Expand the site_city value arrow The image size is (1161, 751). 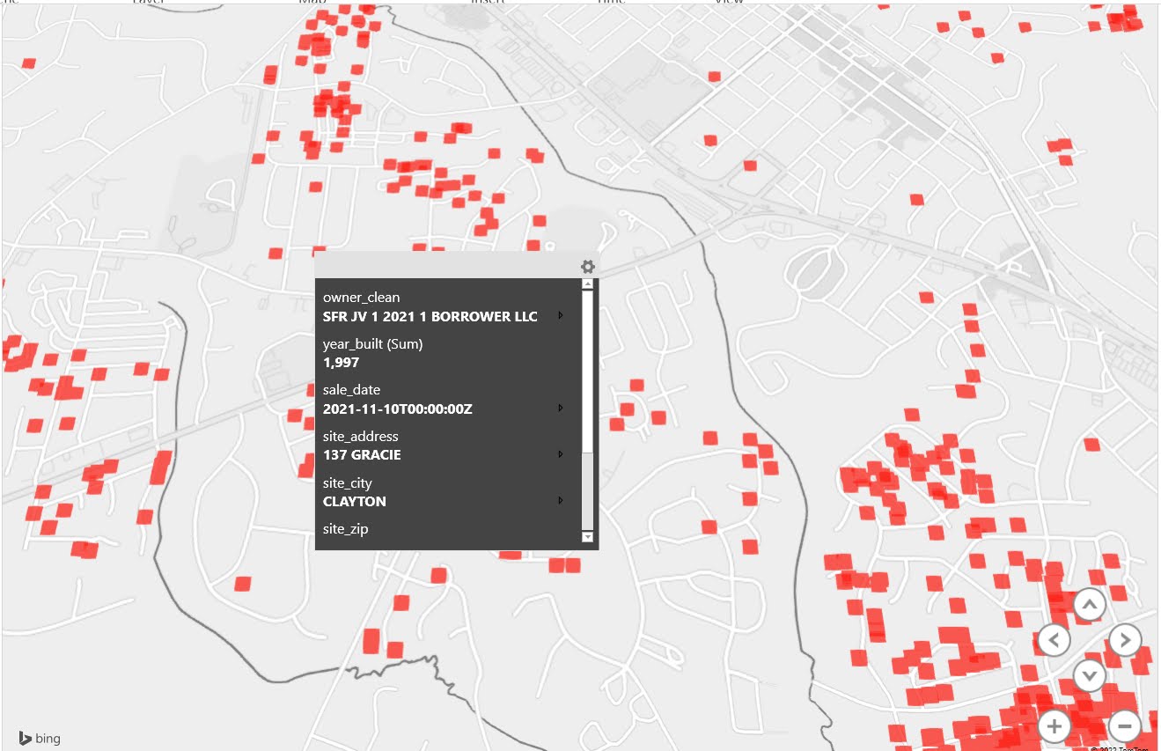click(561, 501)
